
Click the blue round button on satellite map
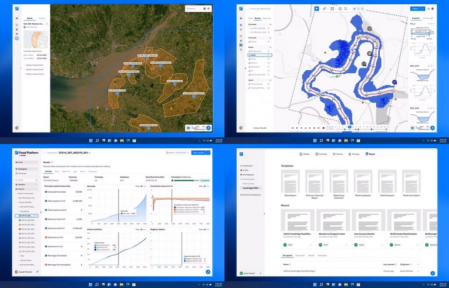click(x=209, y=128)
